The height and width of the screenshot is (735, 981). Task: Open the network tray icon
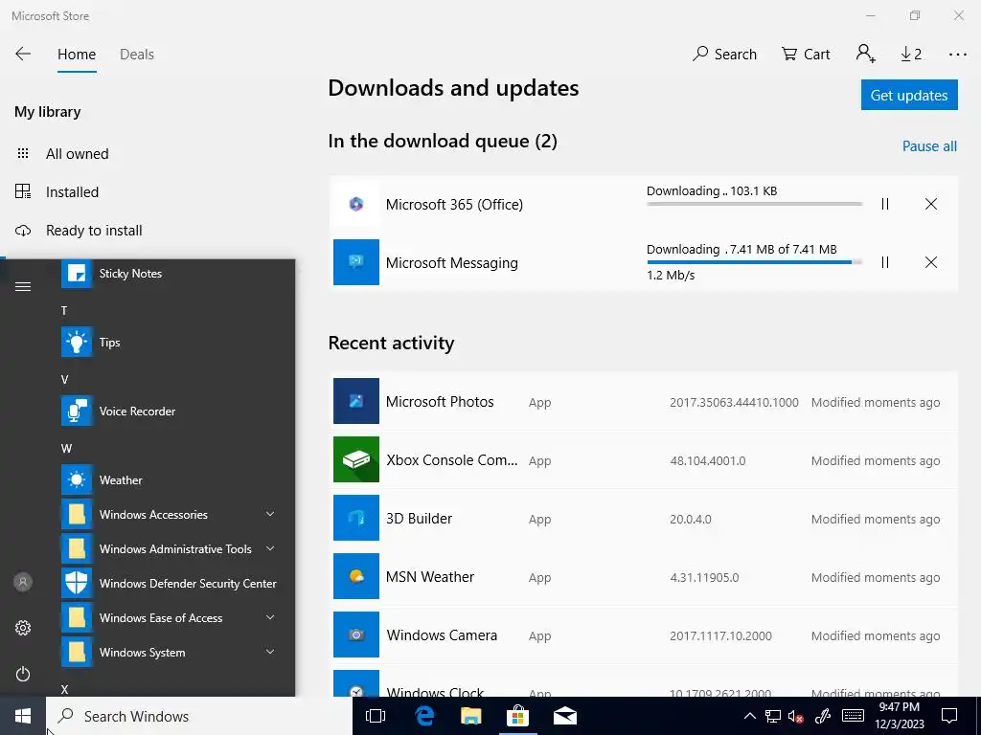pyautogui.click(x=773, y=716)
